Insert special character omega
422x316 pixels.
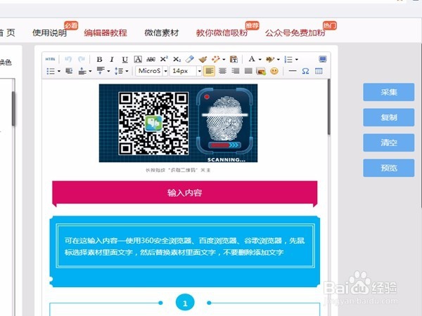(305, 71)
